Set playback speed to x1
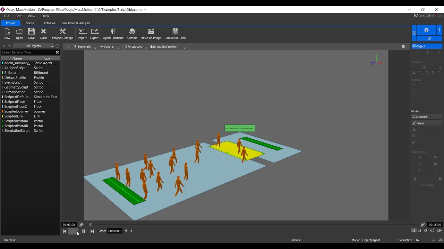The image size is (444, 249). (x=413, y=231)
